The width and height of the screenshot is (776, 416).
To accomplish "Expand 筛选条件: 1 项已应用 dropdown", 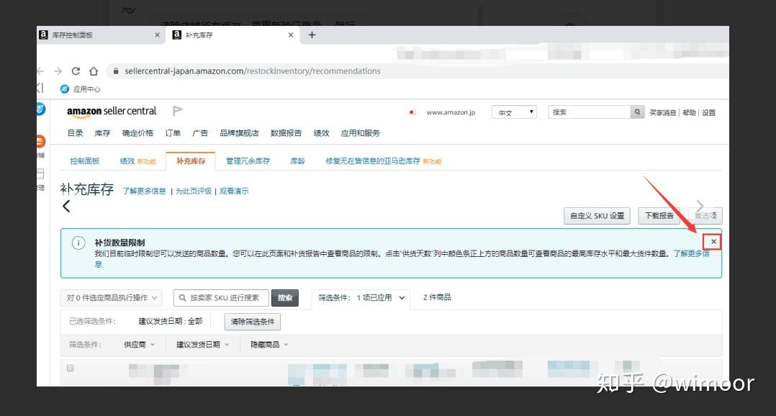I will (361, 298).
